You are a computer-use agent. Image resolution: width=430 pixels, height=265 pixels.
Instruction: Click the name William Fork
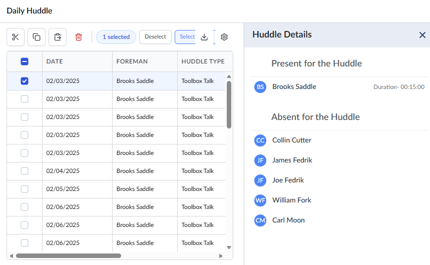(291, 200)
